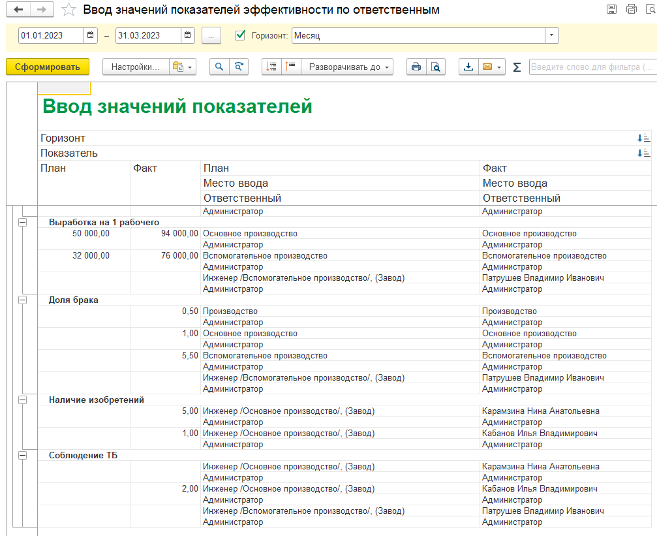Image resolution: width=657 pixels, height=536 pixels.
Task: Click fact value 5,00 under Наличие изобретений
Action: pyautogui.click(x=191, y=411)
